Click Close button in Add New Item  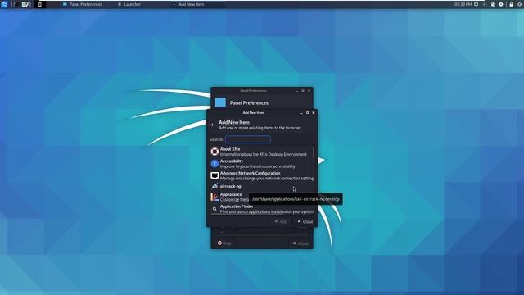pos(305,221)
